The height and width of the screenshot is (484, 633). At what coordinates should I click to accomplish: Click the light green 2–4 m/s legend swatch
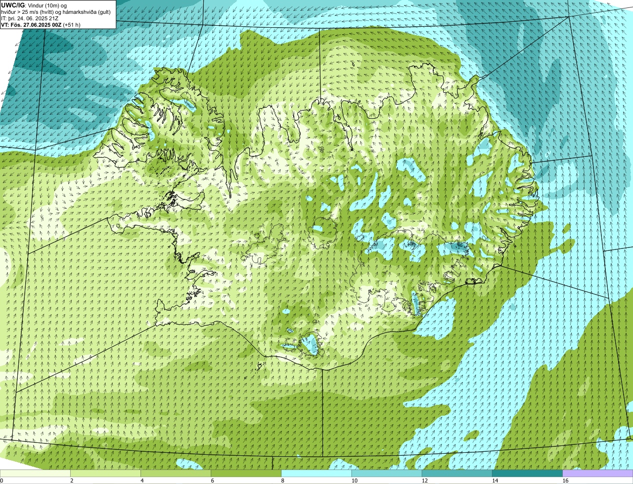click(x=105, y=474)
